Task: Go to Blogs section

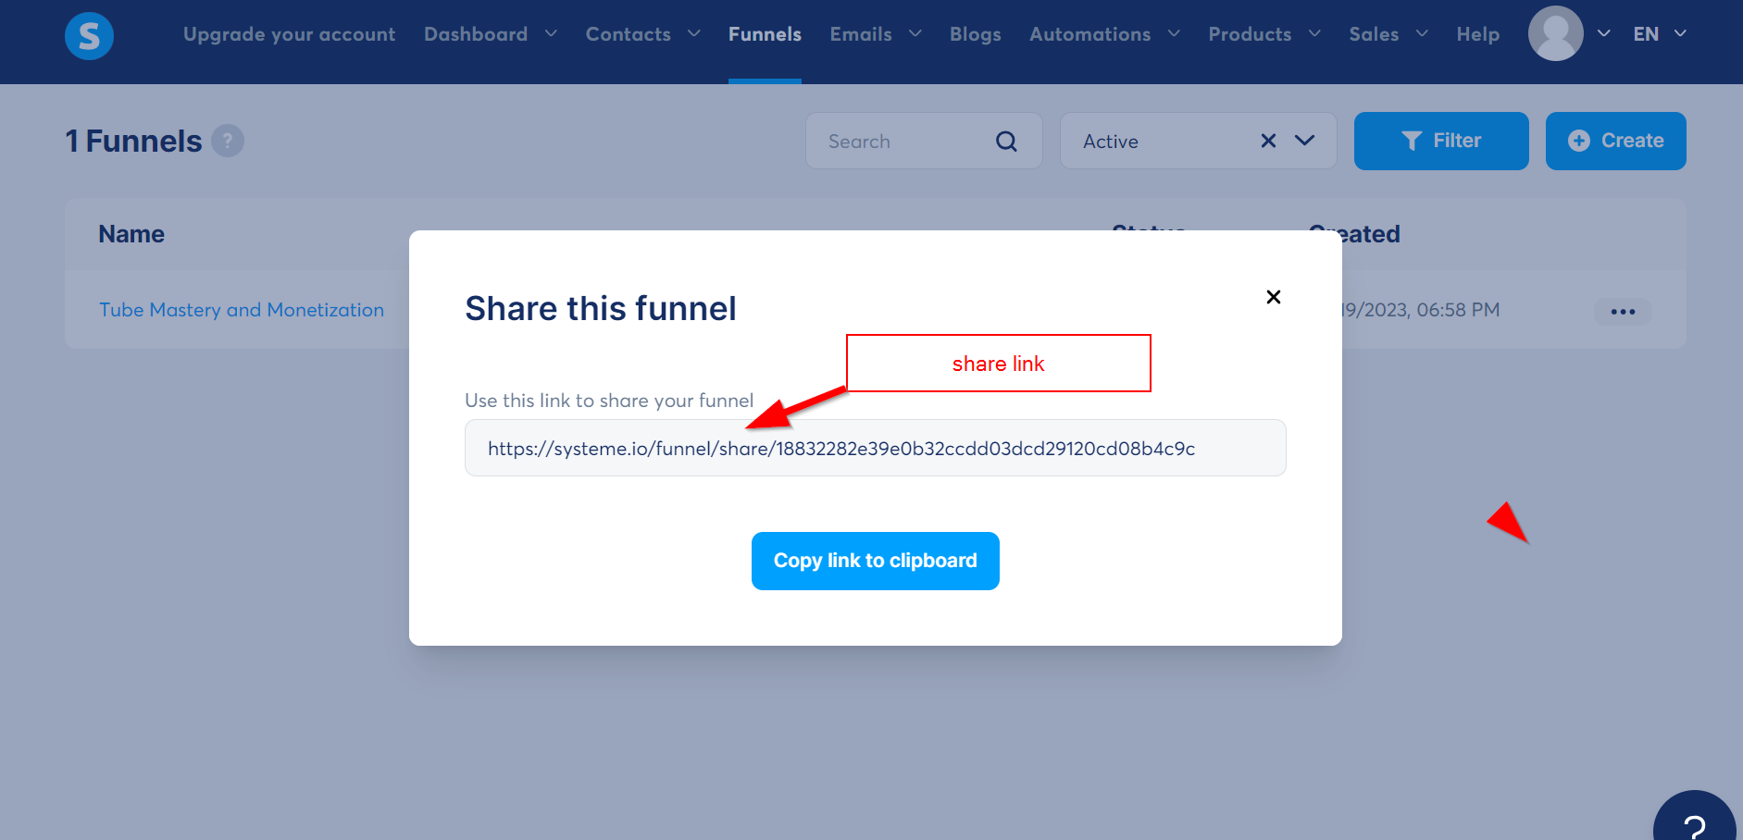Action: point(975,34)
